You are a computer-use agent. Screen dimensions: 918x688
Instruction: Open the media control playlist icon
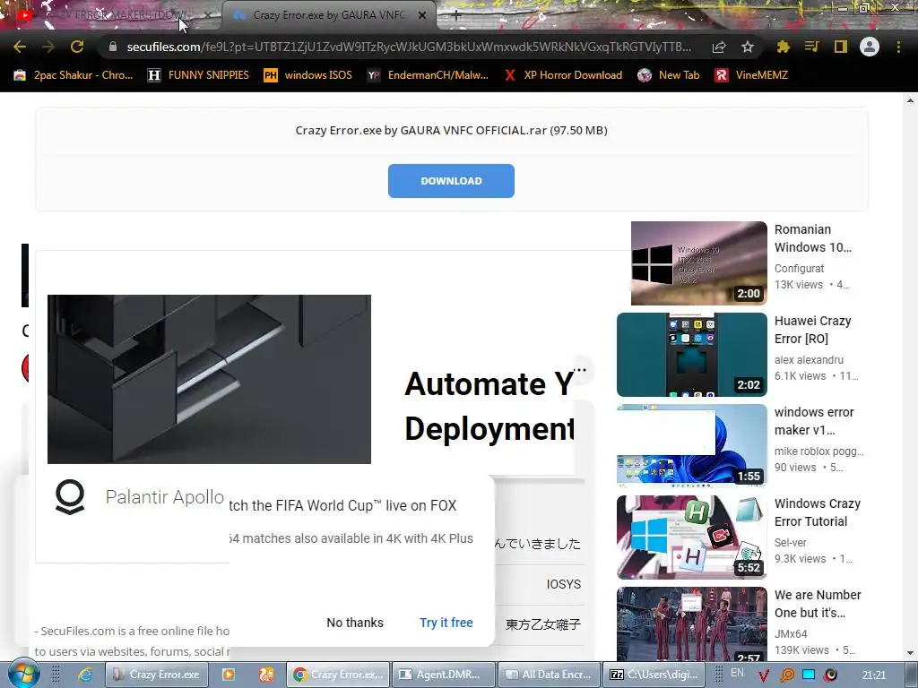811,47
